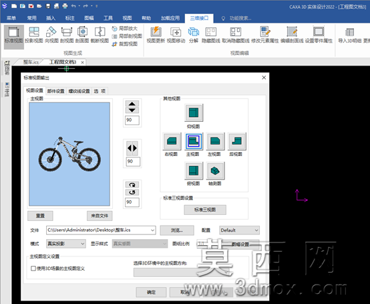Open the 配置 Default dropdown

(239, 230)
